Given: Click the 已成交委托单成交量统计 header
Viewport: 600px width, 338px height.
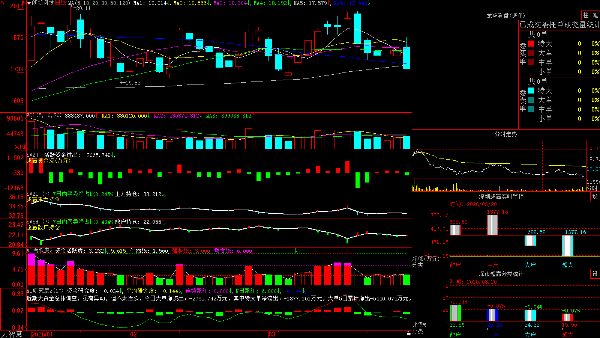Looking at the screenshot, I should click(559, 25).
